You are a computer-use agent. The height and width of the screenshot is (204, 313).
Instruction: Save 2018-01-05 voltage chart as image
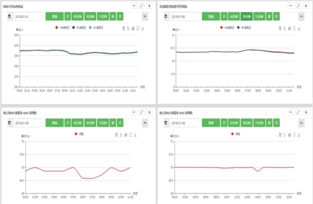coord(299,29)
